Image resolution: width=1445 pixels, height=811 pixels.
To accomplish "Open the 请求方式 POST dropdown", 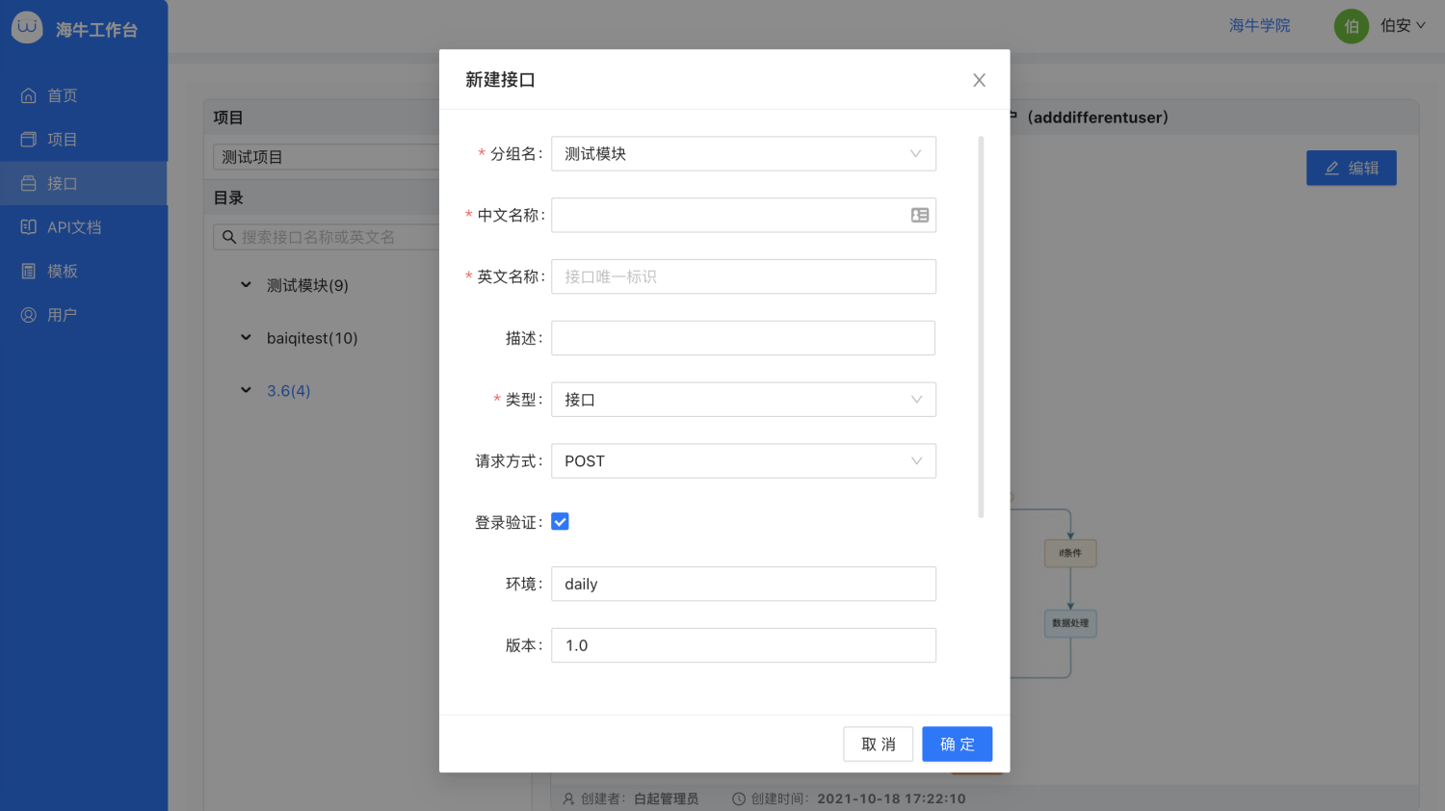I will [744, 461].
